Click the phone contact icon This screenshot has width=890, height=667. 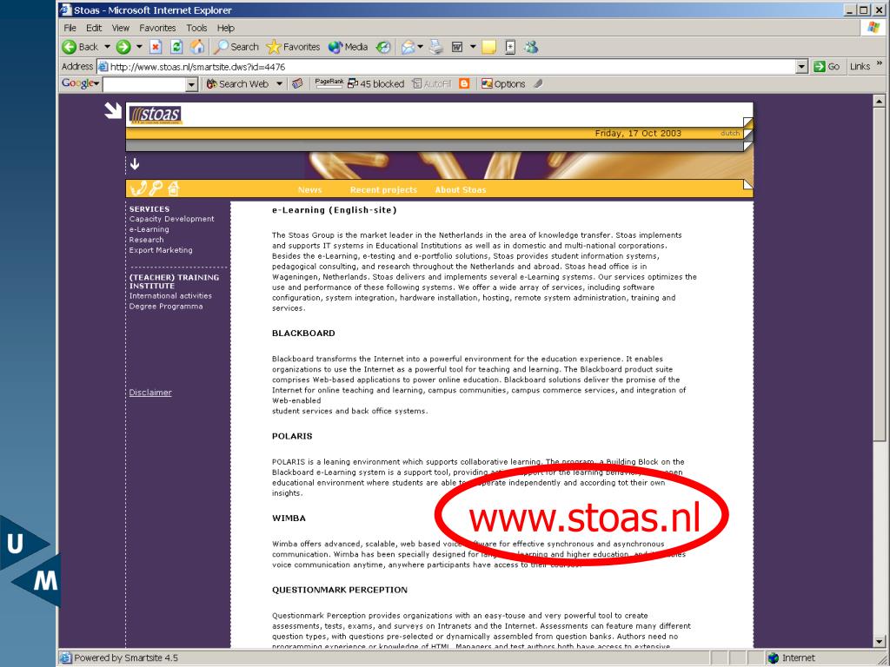pos(138,188)
